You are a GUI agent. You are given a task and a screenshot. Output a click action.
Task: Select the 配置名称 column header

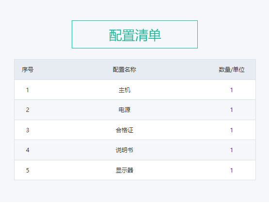(x=125, y=70)
